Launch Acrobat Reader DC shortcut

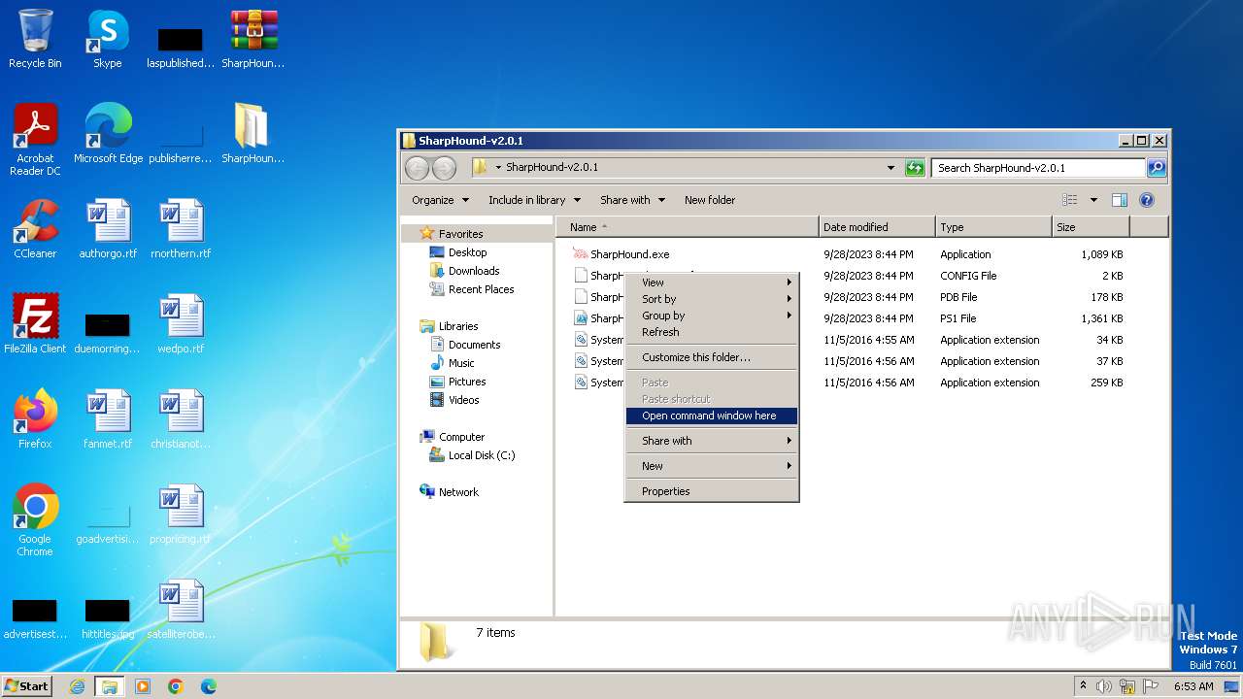pyautogui.click(x=35, y=140)
